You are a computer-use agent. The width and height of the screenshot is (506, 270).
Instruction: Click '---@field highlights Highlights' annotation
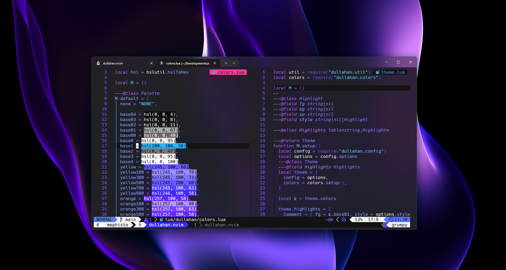319,167
